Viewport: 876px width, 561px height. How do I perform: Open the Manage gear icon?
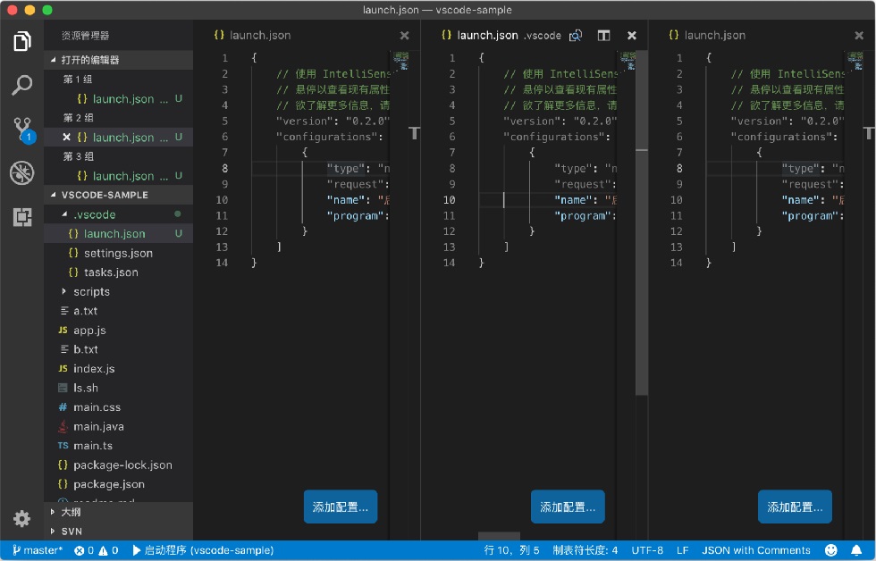pyautogui.click(x=21, y=519)
